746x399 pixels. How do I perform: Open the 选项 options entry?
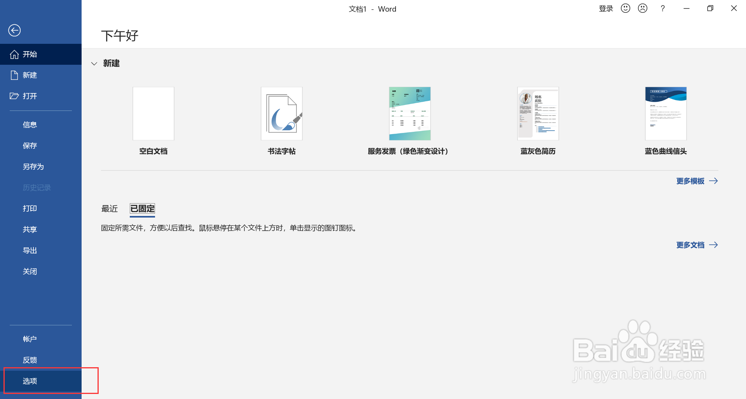tap(30, 381)
